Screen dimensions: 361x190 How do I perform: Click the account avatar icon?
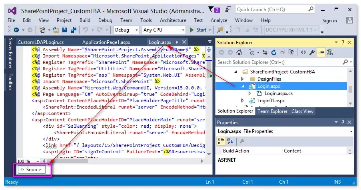(x=349, y=20)
